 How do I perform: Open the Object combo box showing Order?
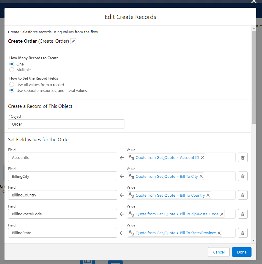pyautogui.click(x=66, y=124)
